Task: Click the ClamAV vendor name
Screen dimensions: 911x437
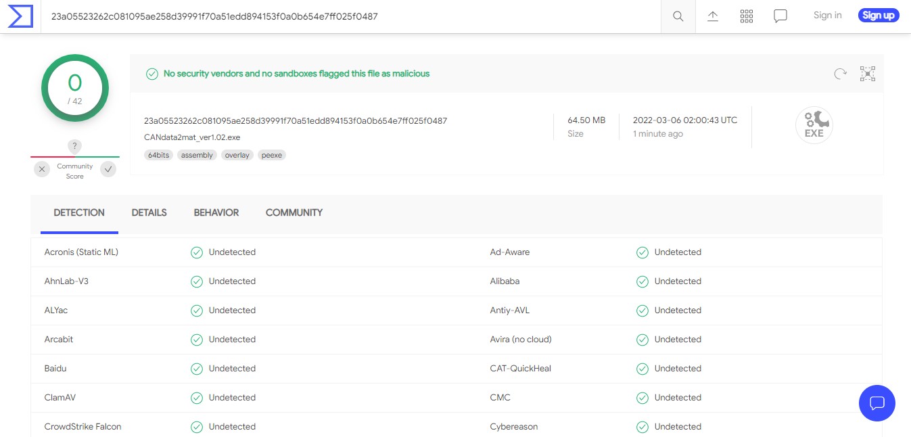Action: (60, 398)
